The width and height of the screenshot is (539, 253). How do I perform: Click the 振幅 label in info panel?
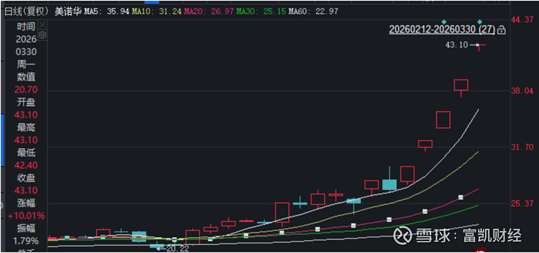26,229
